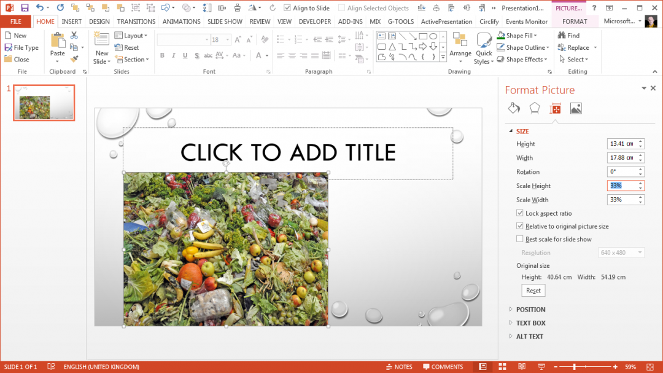Image resolution: width=663 pixels, height=373 pixels.
Task: Select the Effects icon in Format Picture pane
Action: pos(535,108)
